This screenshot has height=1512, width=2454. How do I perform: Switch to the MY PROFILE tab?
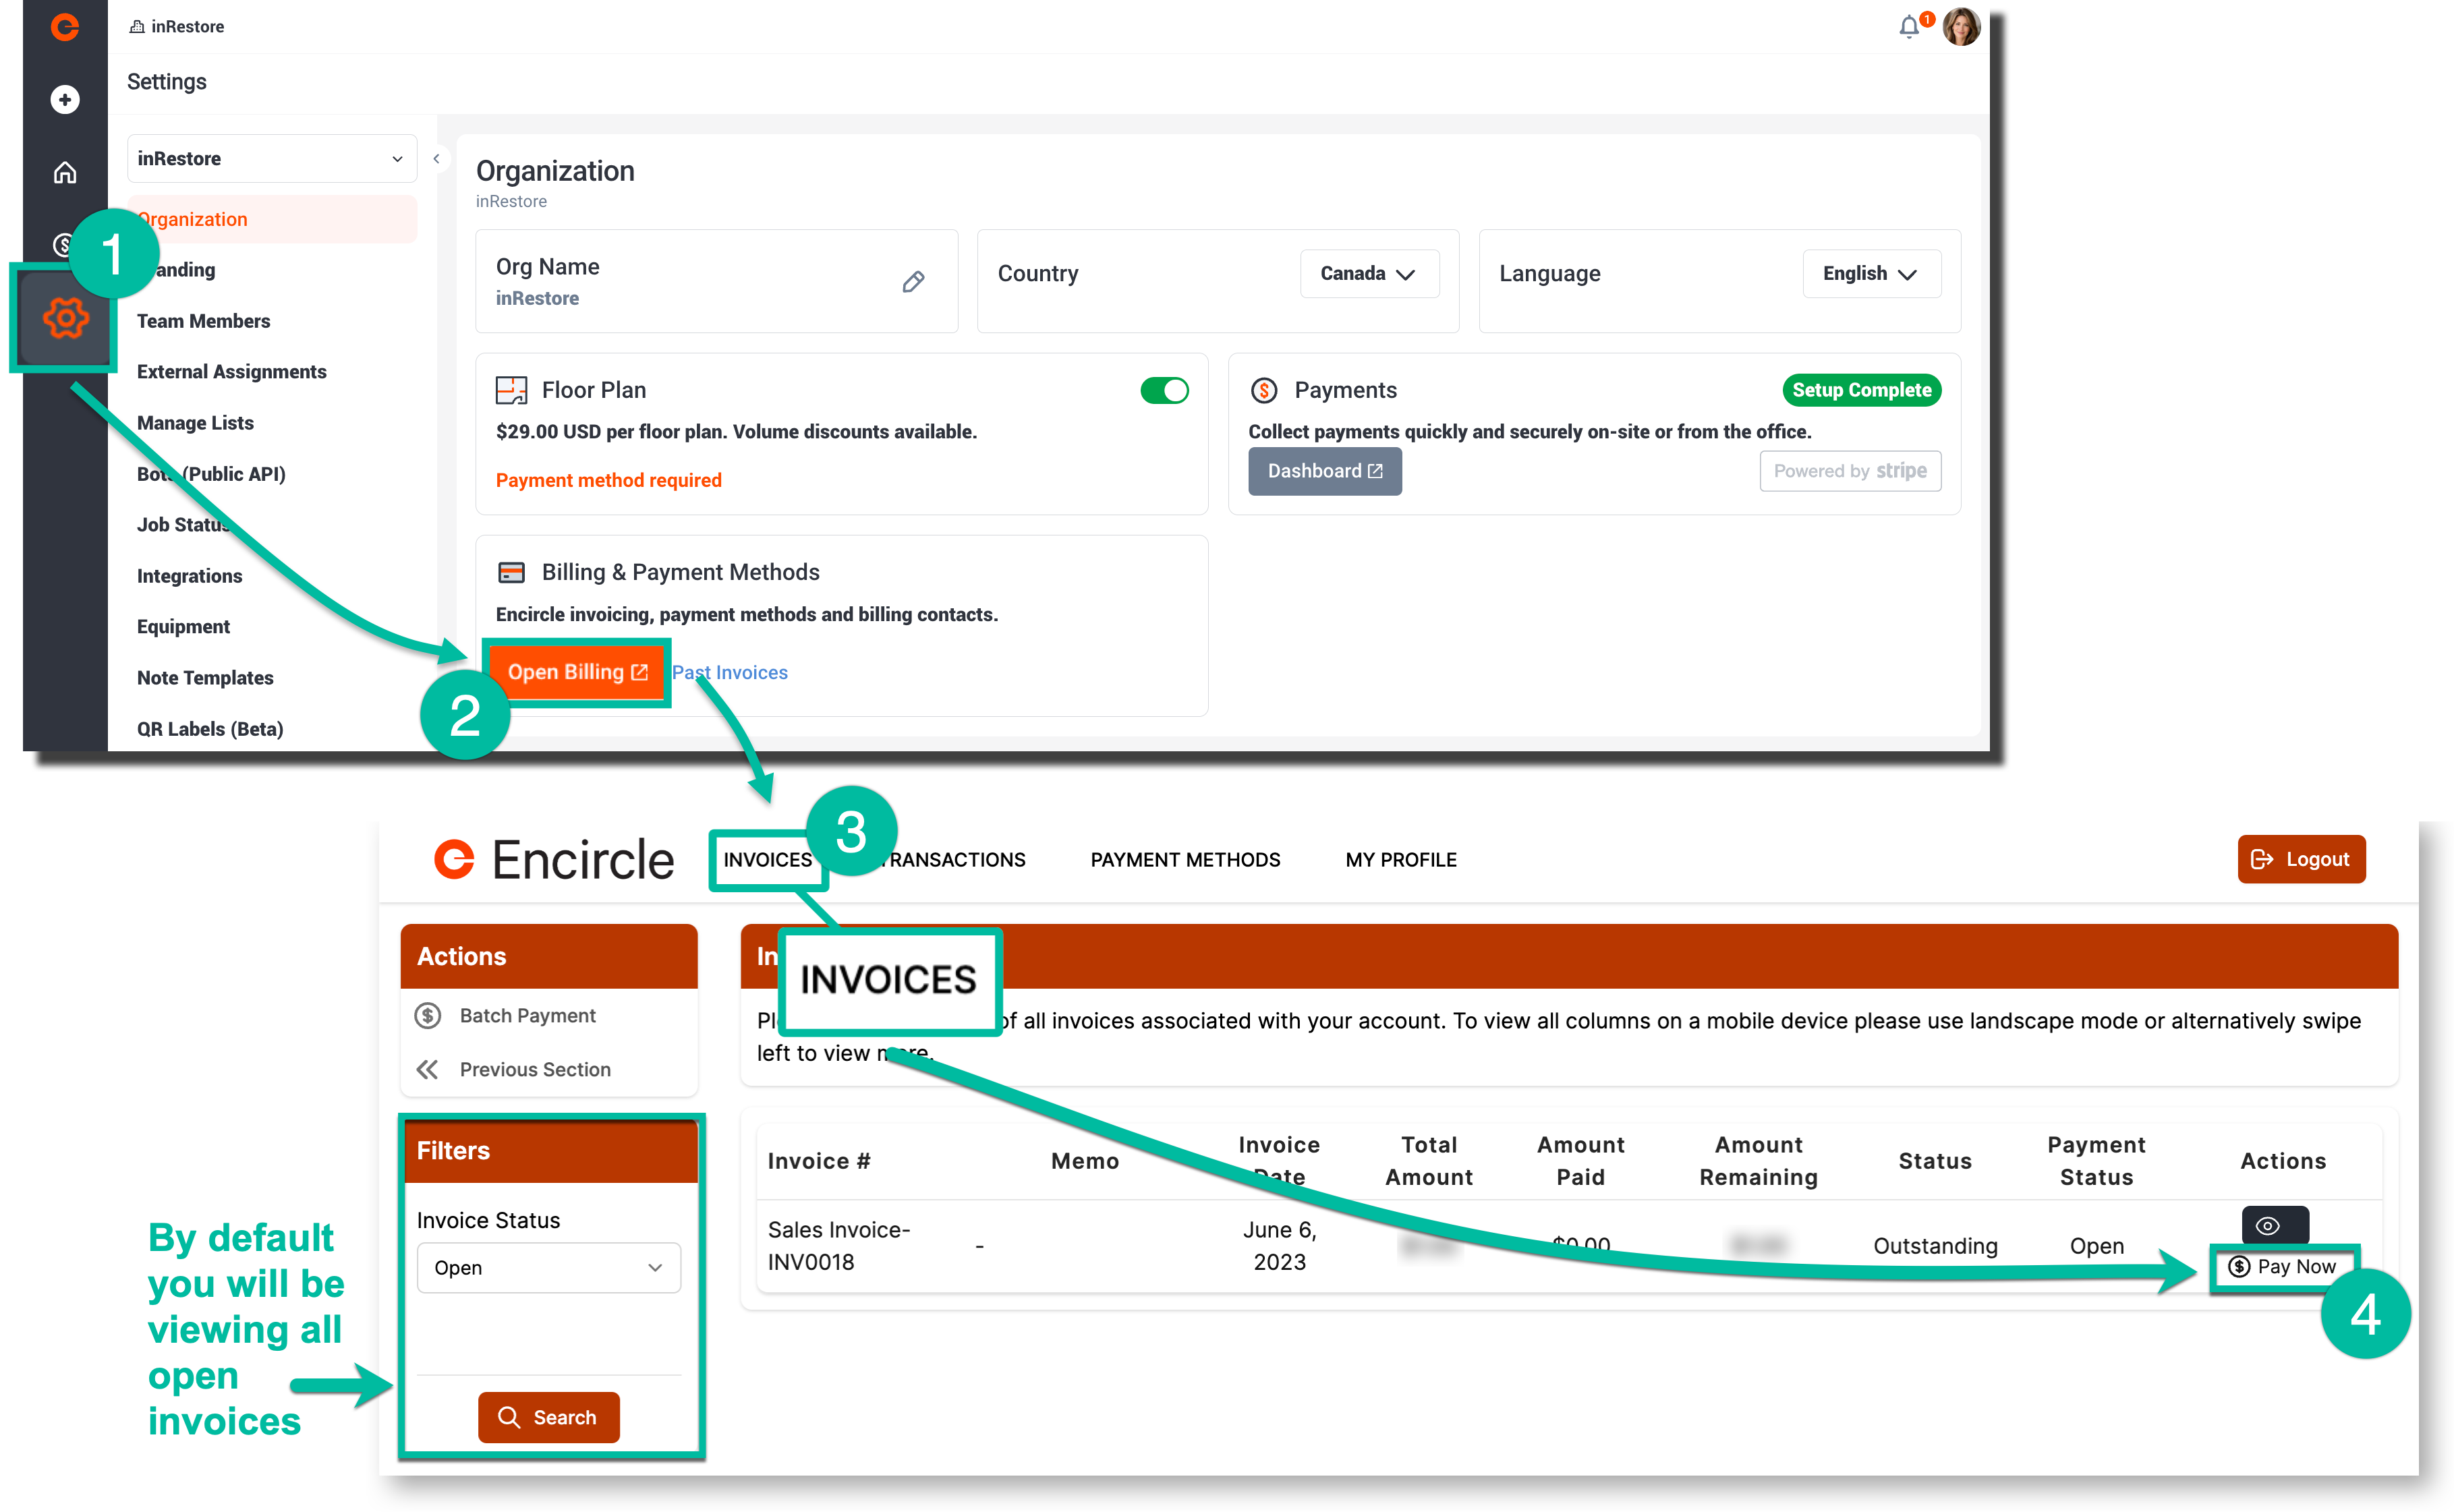(x=1400, y=860)
